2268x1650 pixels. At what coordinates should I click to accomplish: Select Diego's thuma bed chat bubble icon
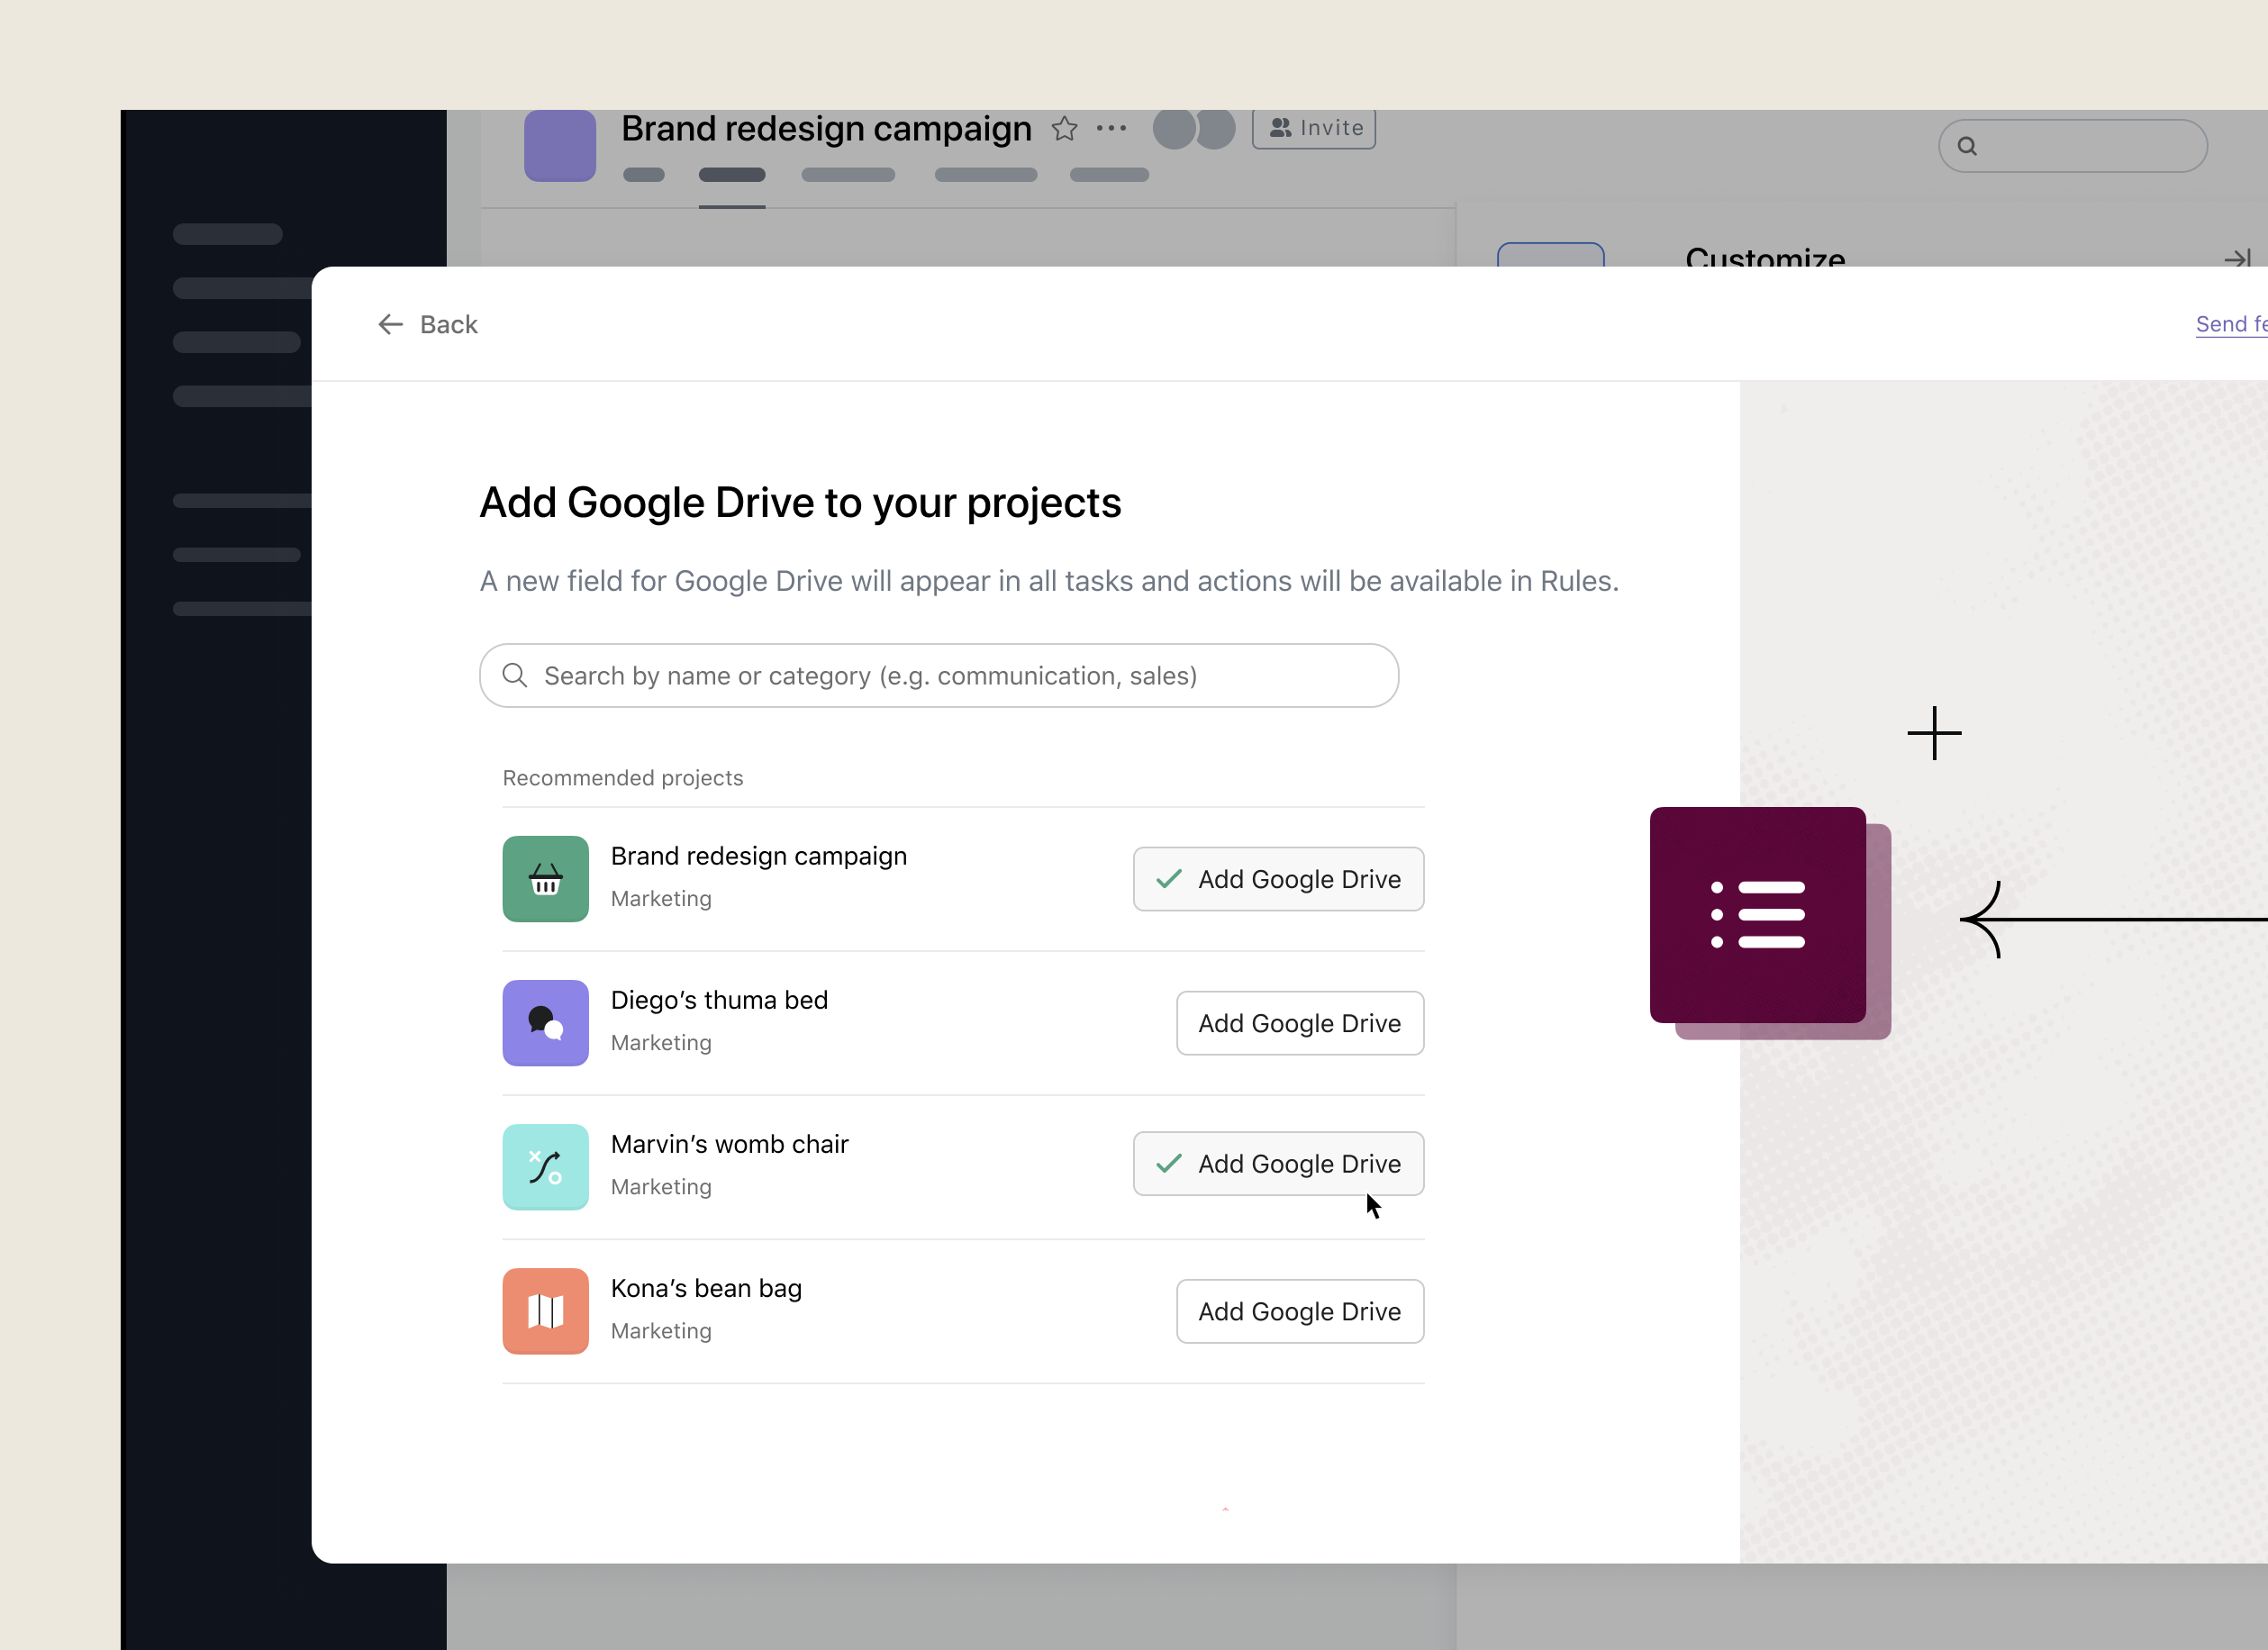click(545, 1023)
